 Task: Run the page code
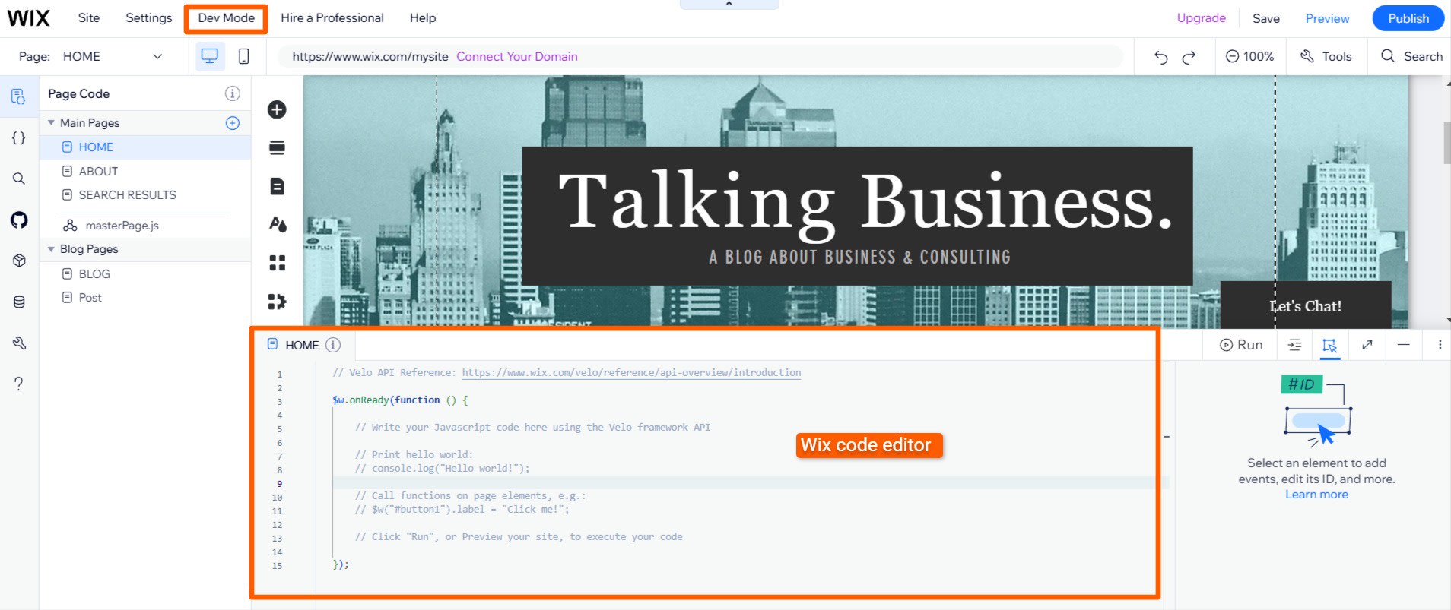(1241, 345)
